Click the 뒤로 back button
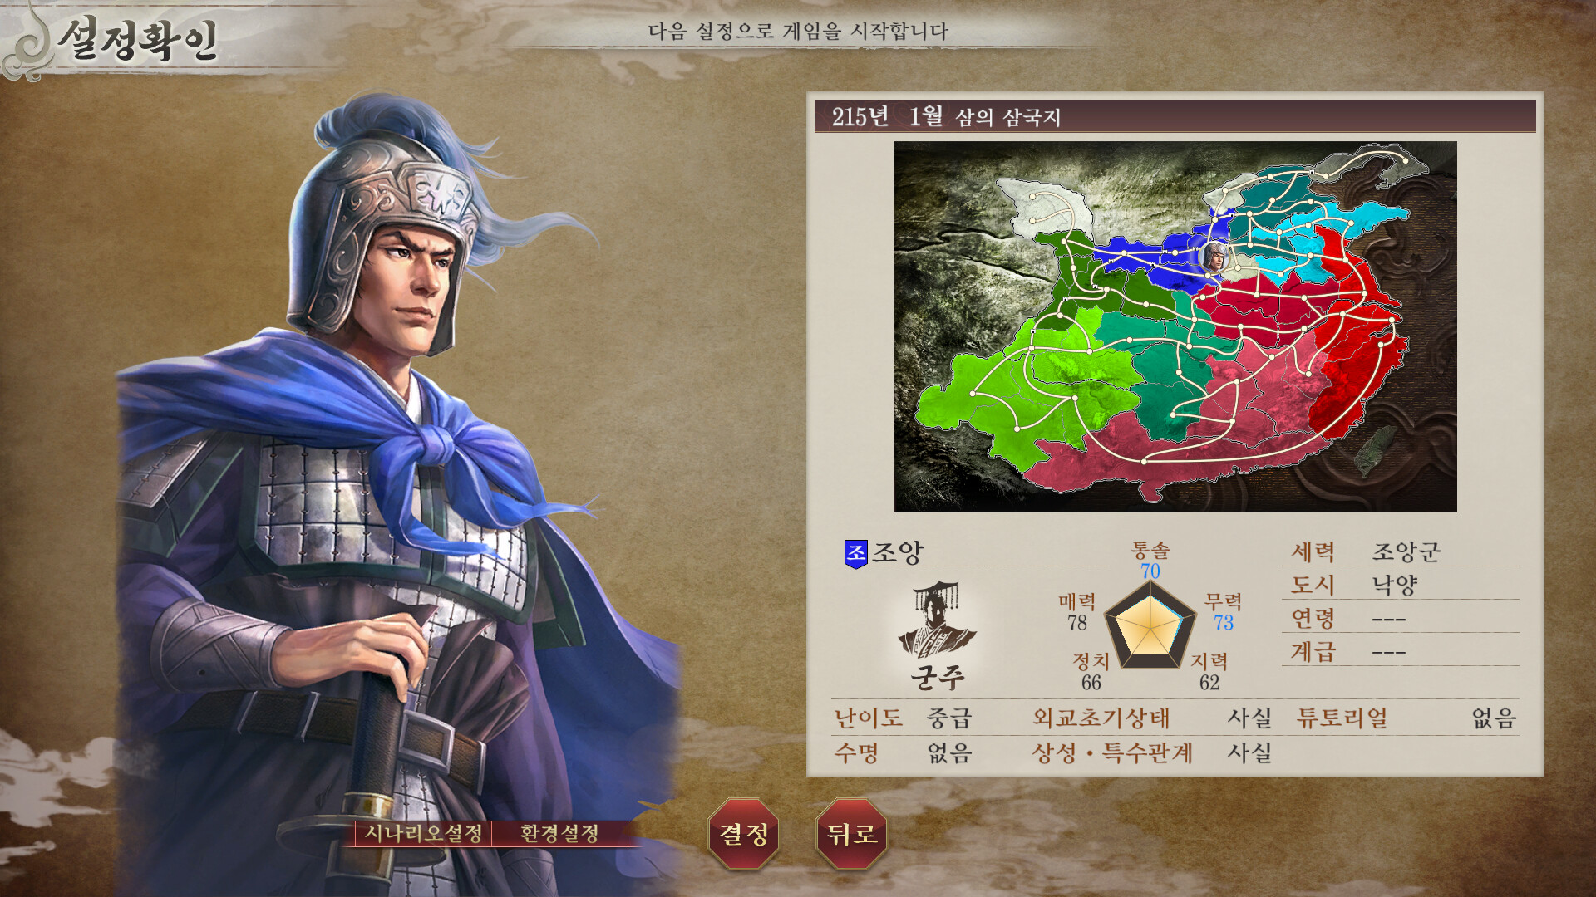The height and width of the screenshot is (897, 1596). point(851,834)
